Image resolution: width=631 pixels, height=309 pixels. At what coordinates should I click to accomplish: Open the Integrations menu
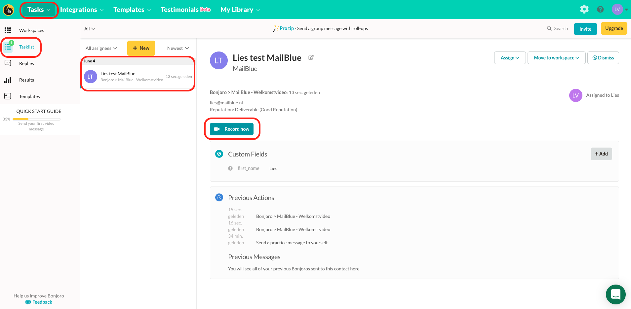click(82, 10)
